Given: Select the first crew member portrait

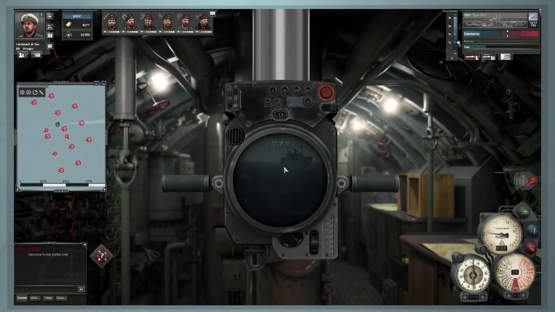Looking at the screenshot, I should [x=112, y=22].
